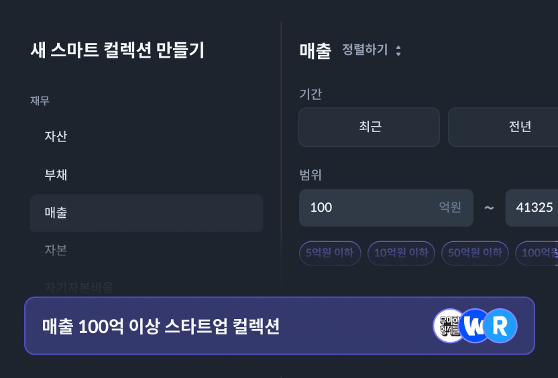
Task: Click the 우아한형제들 company logo
Action: [448, 326]
